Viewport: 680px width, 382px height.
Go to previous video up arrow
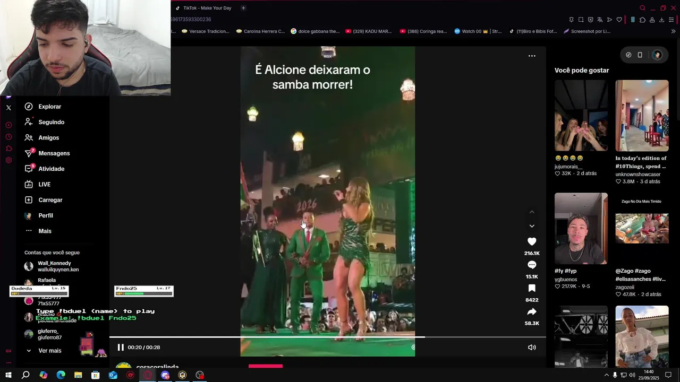point(532,212)
